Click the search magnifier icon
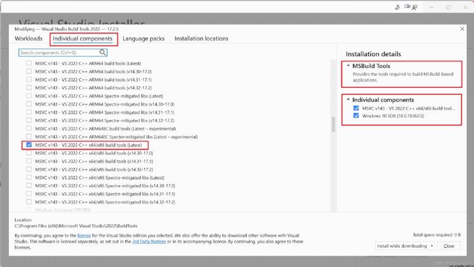474x267 pixels. 103,52
